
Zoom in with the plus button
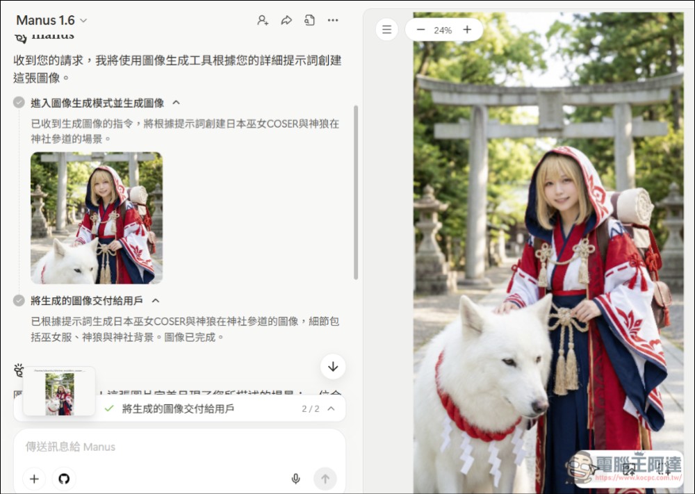[467, 30]
